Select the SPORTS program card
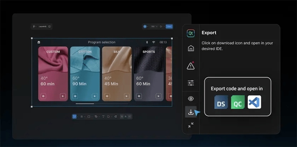Image resolution: width=297 pixels, height=147 pixels. coord(149,74)
